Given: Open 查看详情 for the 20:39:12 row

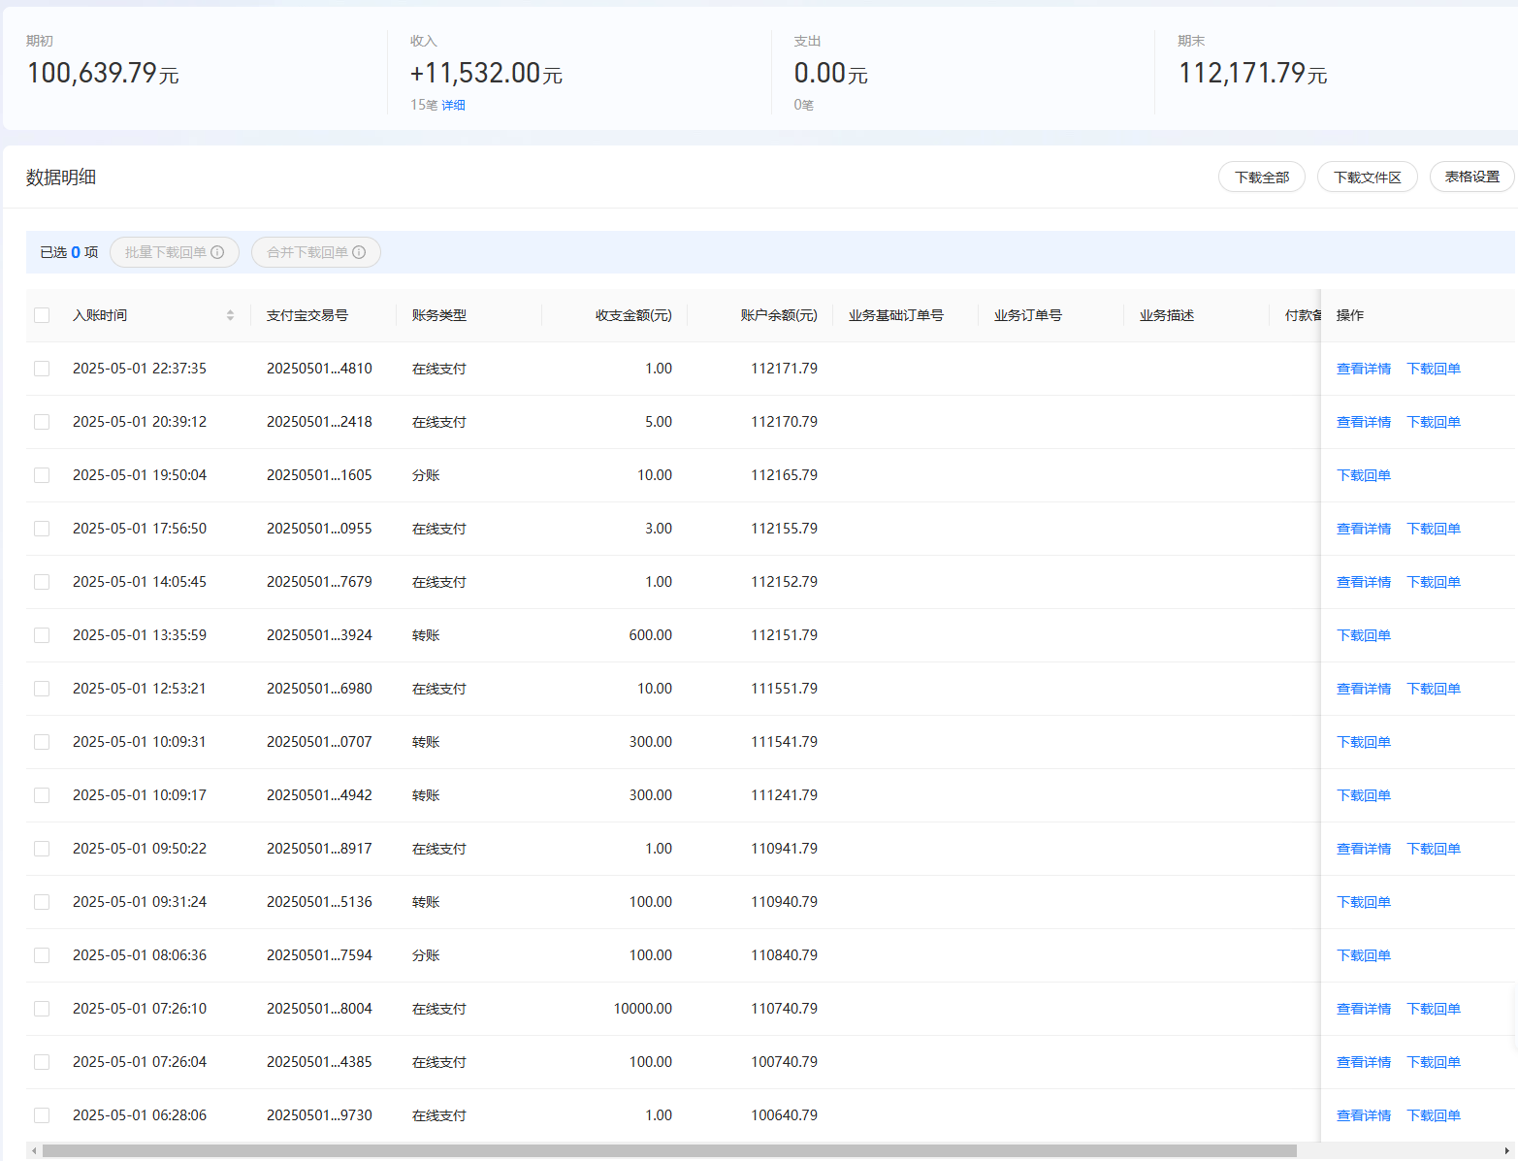Looking at the screenshot, I should [1364, 422].
